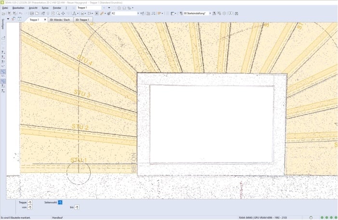
Task: Open the Ansicht menu
Action: [x=33, y=8]
